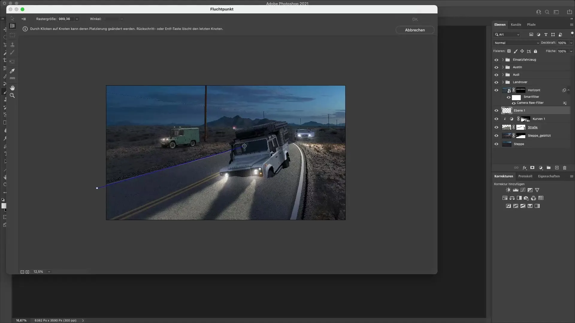The width and height of the screenshot is (575, 323).
Task: Hide the Camera Raw-Filter smart filter
Action: point(514,103)
